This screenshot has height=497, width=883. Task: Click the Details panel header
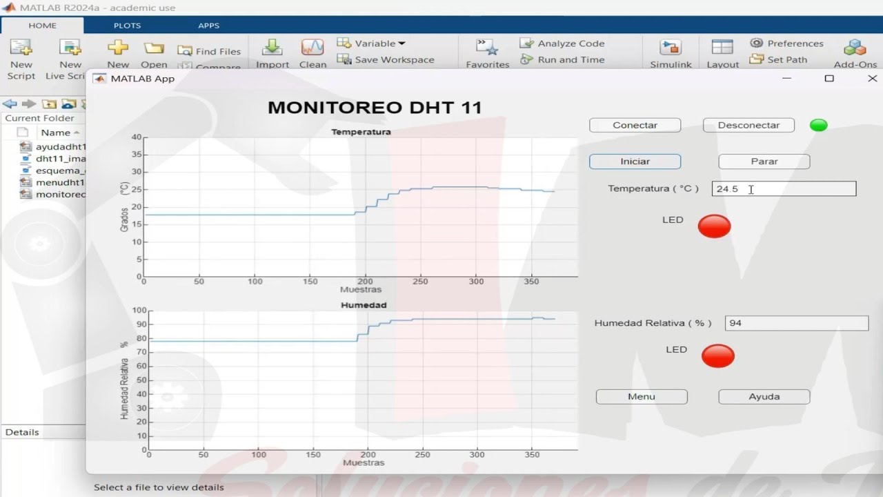click(43, 432)
